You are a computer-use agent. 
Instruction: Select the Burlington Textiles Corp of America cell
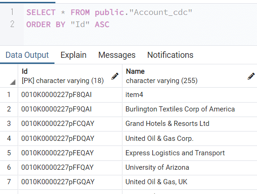[x=189, y=109]
